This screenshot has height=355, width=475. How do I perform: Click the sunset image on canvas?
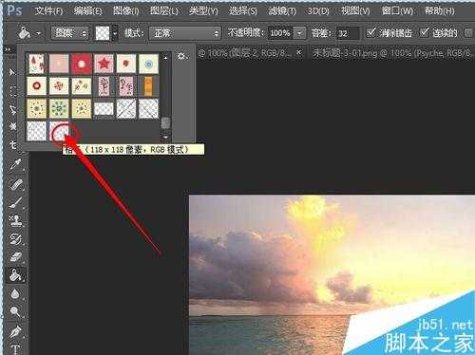point(332,274)
